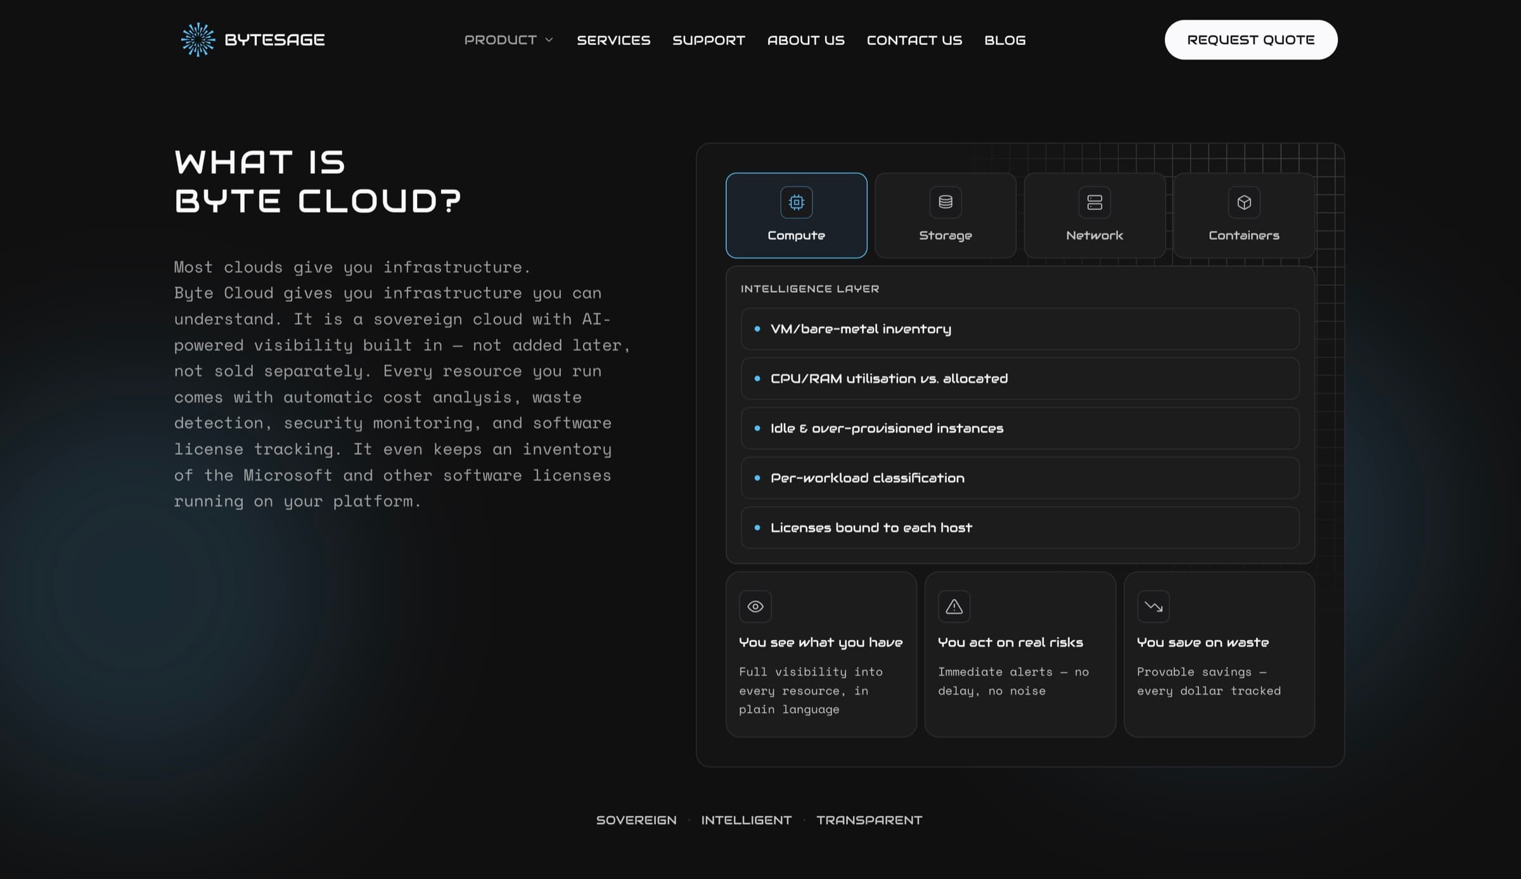The height and width of the screenshot is (879, 1521).
Task: Click the Bytesage starburst logo icon
Action: pyautogui.click(x=198, y=40)
